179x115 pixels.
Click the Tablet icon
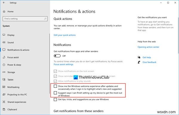click(x=4, y=80)
